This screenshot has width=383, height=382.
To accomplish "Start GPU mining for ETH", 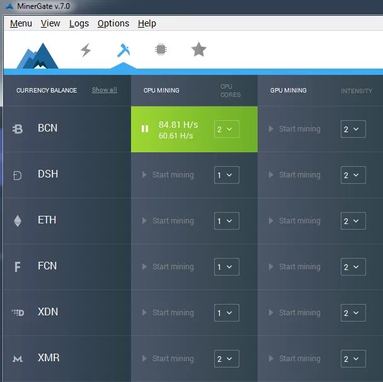I will click(295, 221).
